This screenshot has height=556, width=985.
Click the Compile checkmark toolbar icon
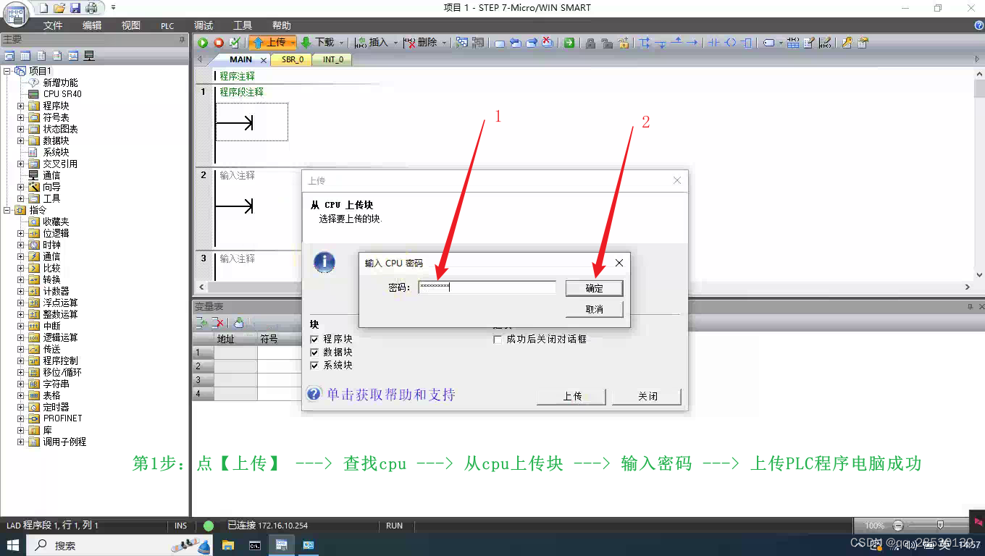click(235, 43)
